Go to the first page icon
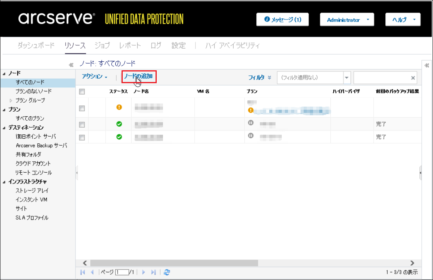This screenshot has width=433, height=280. (x=82, y=272)
